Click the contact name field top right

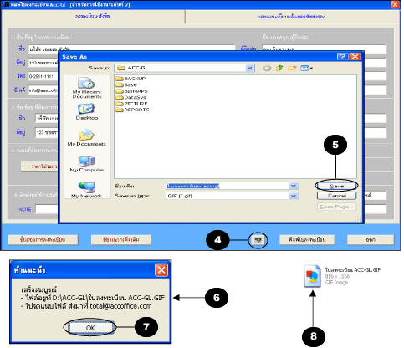[324, 49]
